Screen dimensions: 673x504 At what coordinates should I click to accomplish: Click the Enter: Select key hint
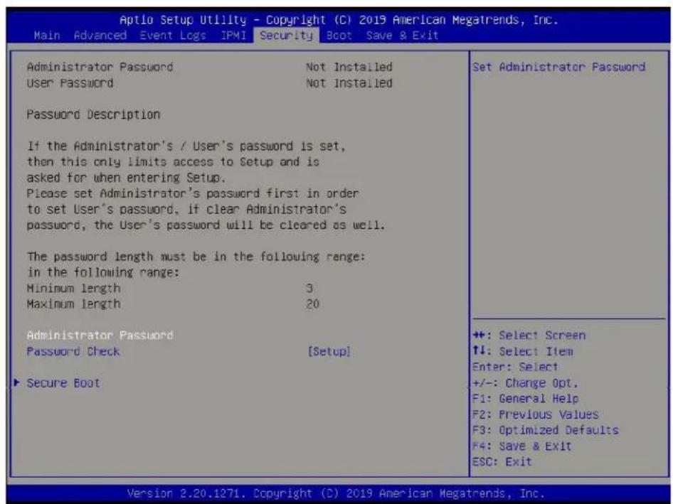(515, 368)
